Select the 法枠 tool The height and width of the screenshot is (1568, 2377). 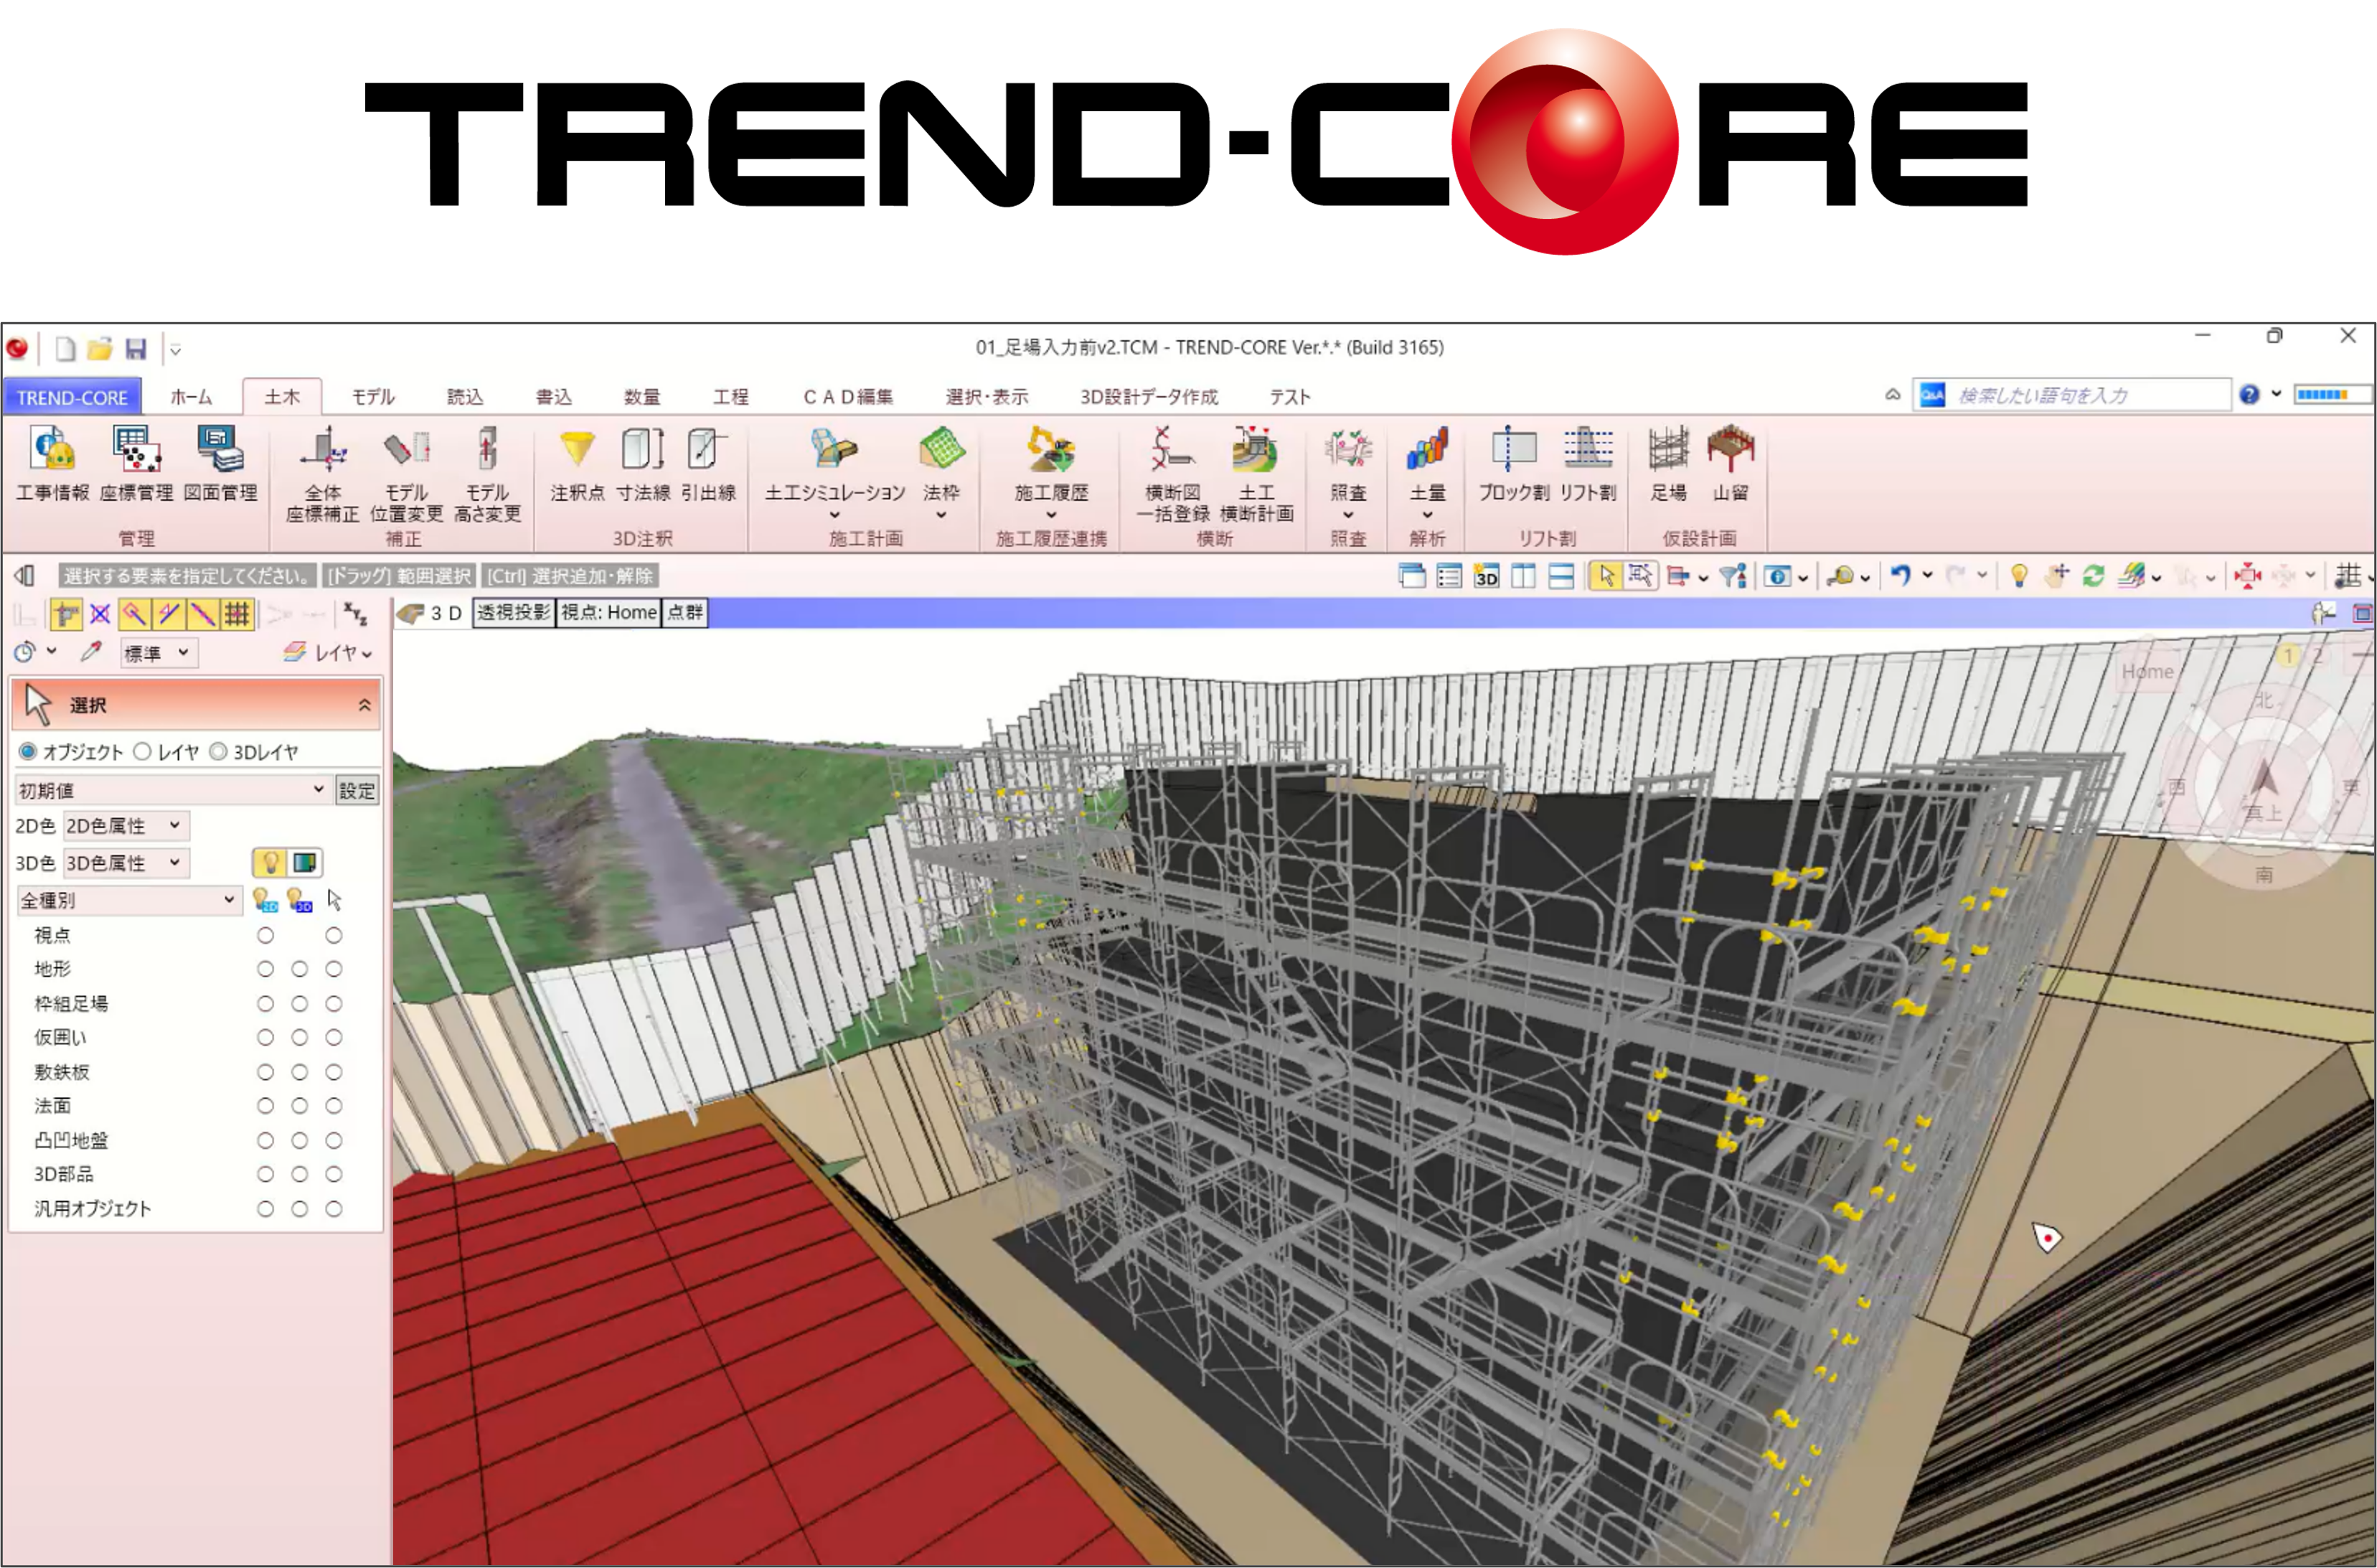pos(941,470)
